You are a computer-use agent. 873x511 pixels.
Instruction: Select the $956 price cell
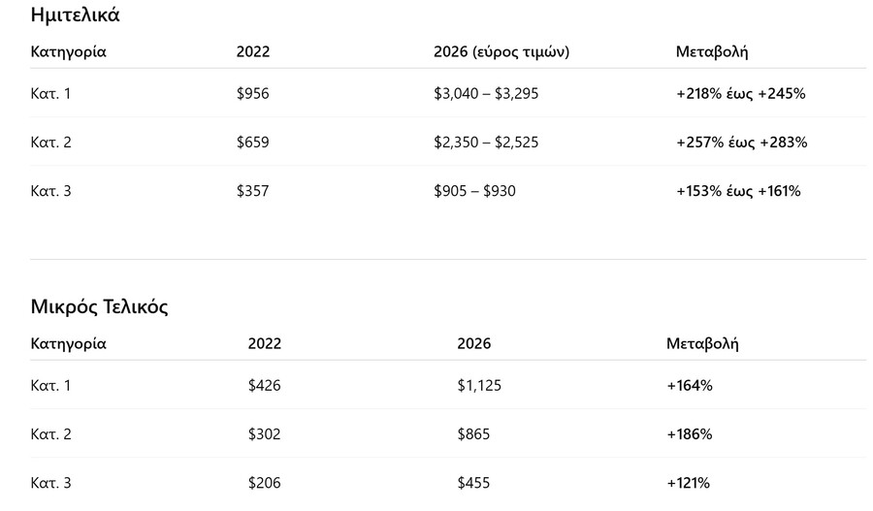click(x=253, y=94)
